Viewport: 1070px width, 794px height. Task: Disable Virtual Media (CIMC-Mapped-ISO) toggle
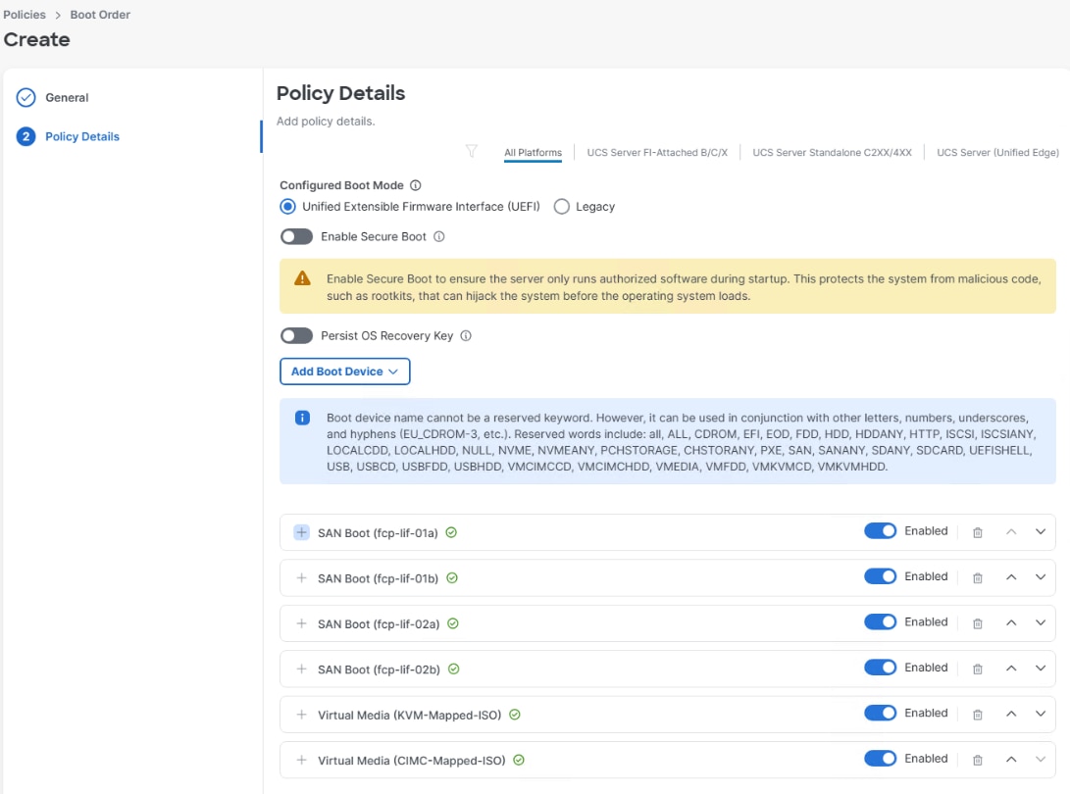[881, 759]
